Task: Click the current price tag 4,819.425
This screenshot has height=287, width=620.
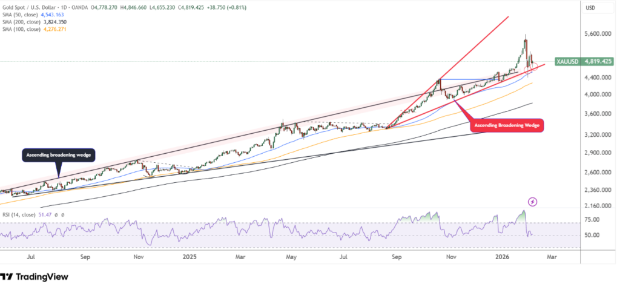Action: [598, 62]
